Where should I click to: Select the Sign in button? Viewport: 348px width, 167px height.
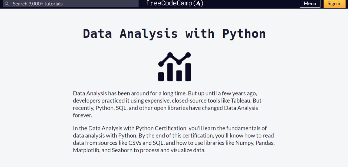(x=334, y=3)
